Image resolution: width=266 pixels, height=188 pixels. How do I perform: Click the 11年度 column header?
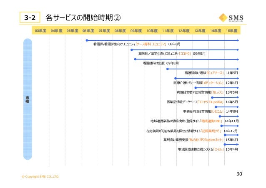coord(168,31)
